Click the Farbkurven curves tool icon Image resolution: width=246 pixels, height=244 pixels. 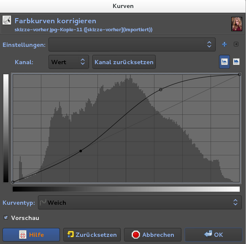7,20
